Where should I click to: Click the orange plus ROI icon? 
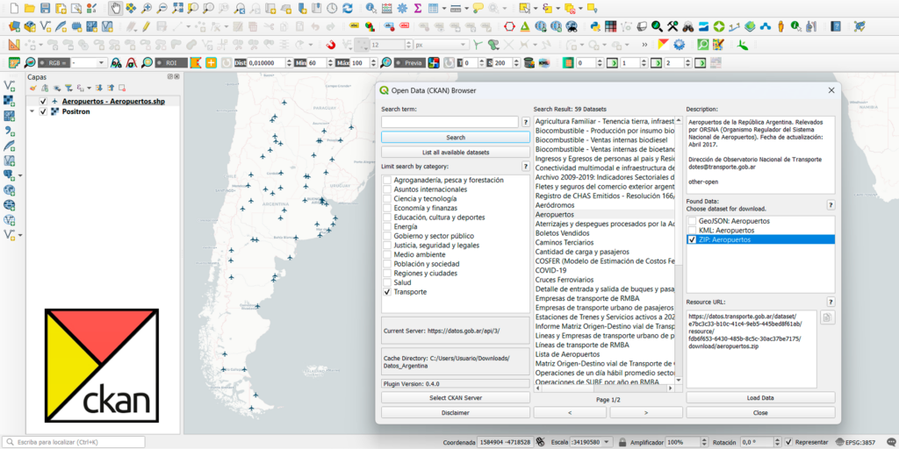(212, 63)
